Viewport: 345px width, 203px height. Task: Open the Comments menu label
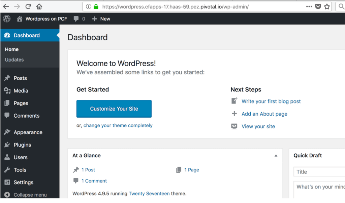(27, 116)
